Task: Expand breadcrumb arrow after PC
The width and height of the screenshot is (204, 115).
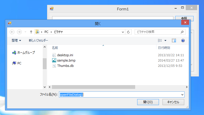Action: click(x=51, y=32)
